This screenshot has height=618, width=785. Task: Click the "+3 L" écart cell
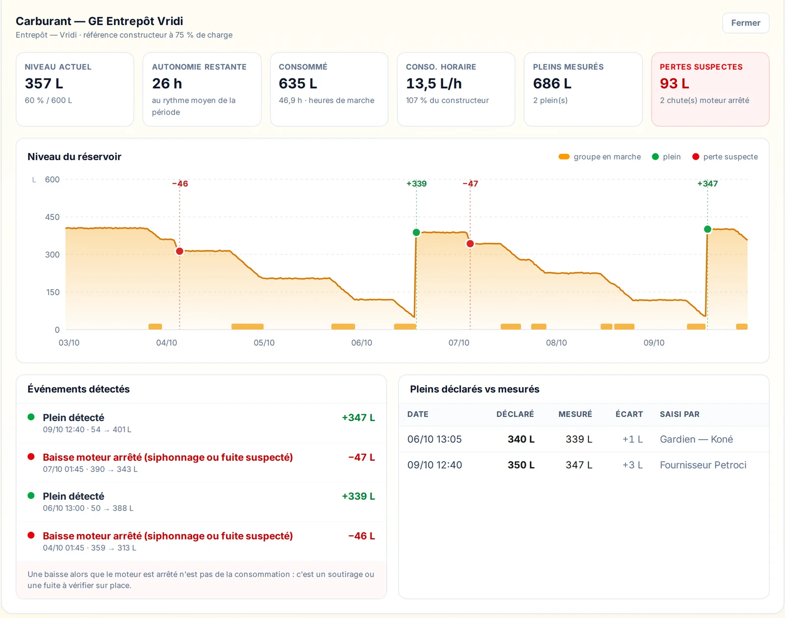point(632,465)
